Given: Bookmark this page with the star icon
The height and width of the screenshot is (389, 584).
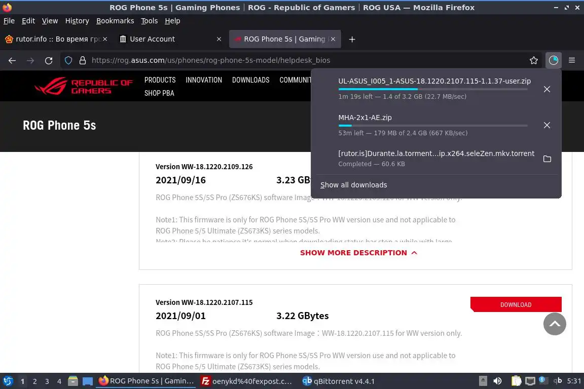Looking at the screenshot, I should click(533, 60).
